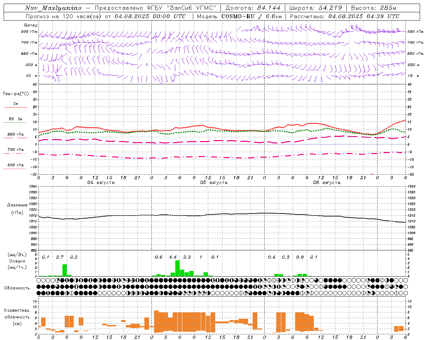The width and height of the screenshot is (425, 340).
Task: Click the precipitation value 2.7
Action: click(60, 257)
